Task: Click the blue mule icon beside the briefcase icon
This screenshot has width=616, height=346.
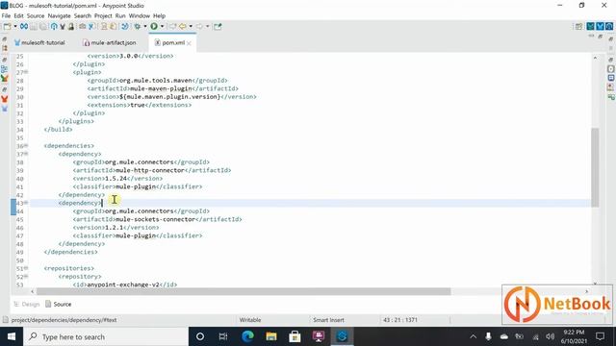Action: coord(91,26)
